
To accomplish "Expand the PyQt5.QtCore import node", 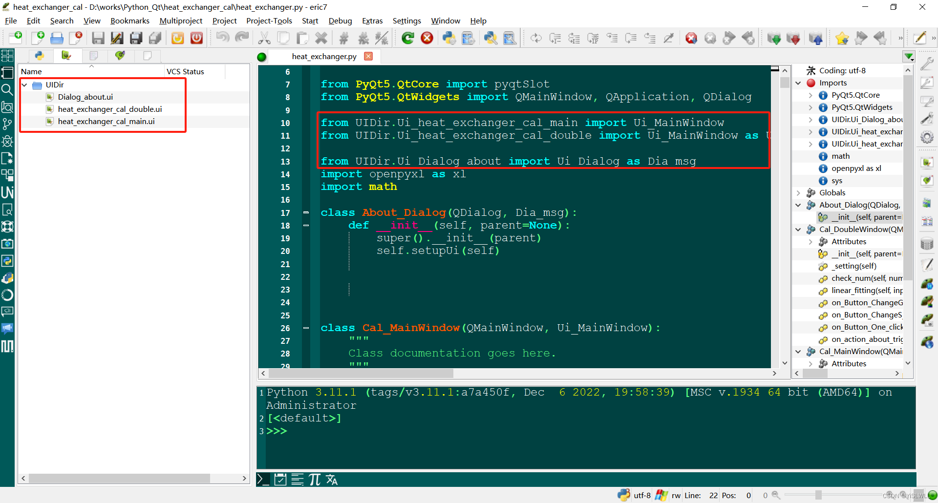I will (810, 95).
